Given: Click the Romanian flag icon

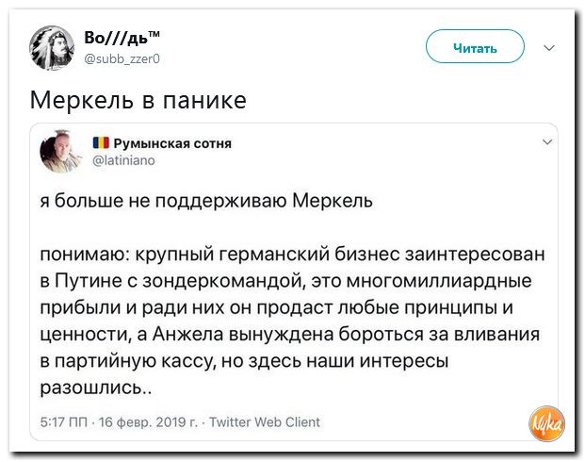Looking at the screenshot, I should pyautogui.click(x=101, y=142).
